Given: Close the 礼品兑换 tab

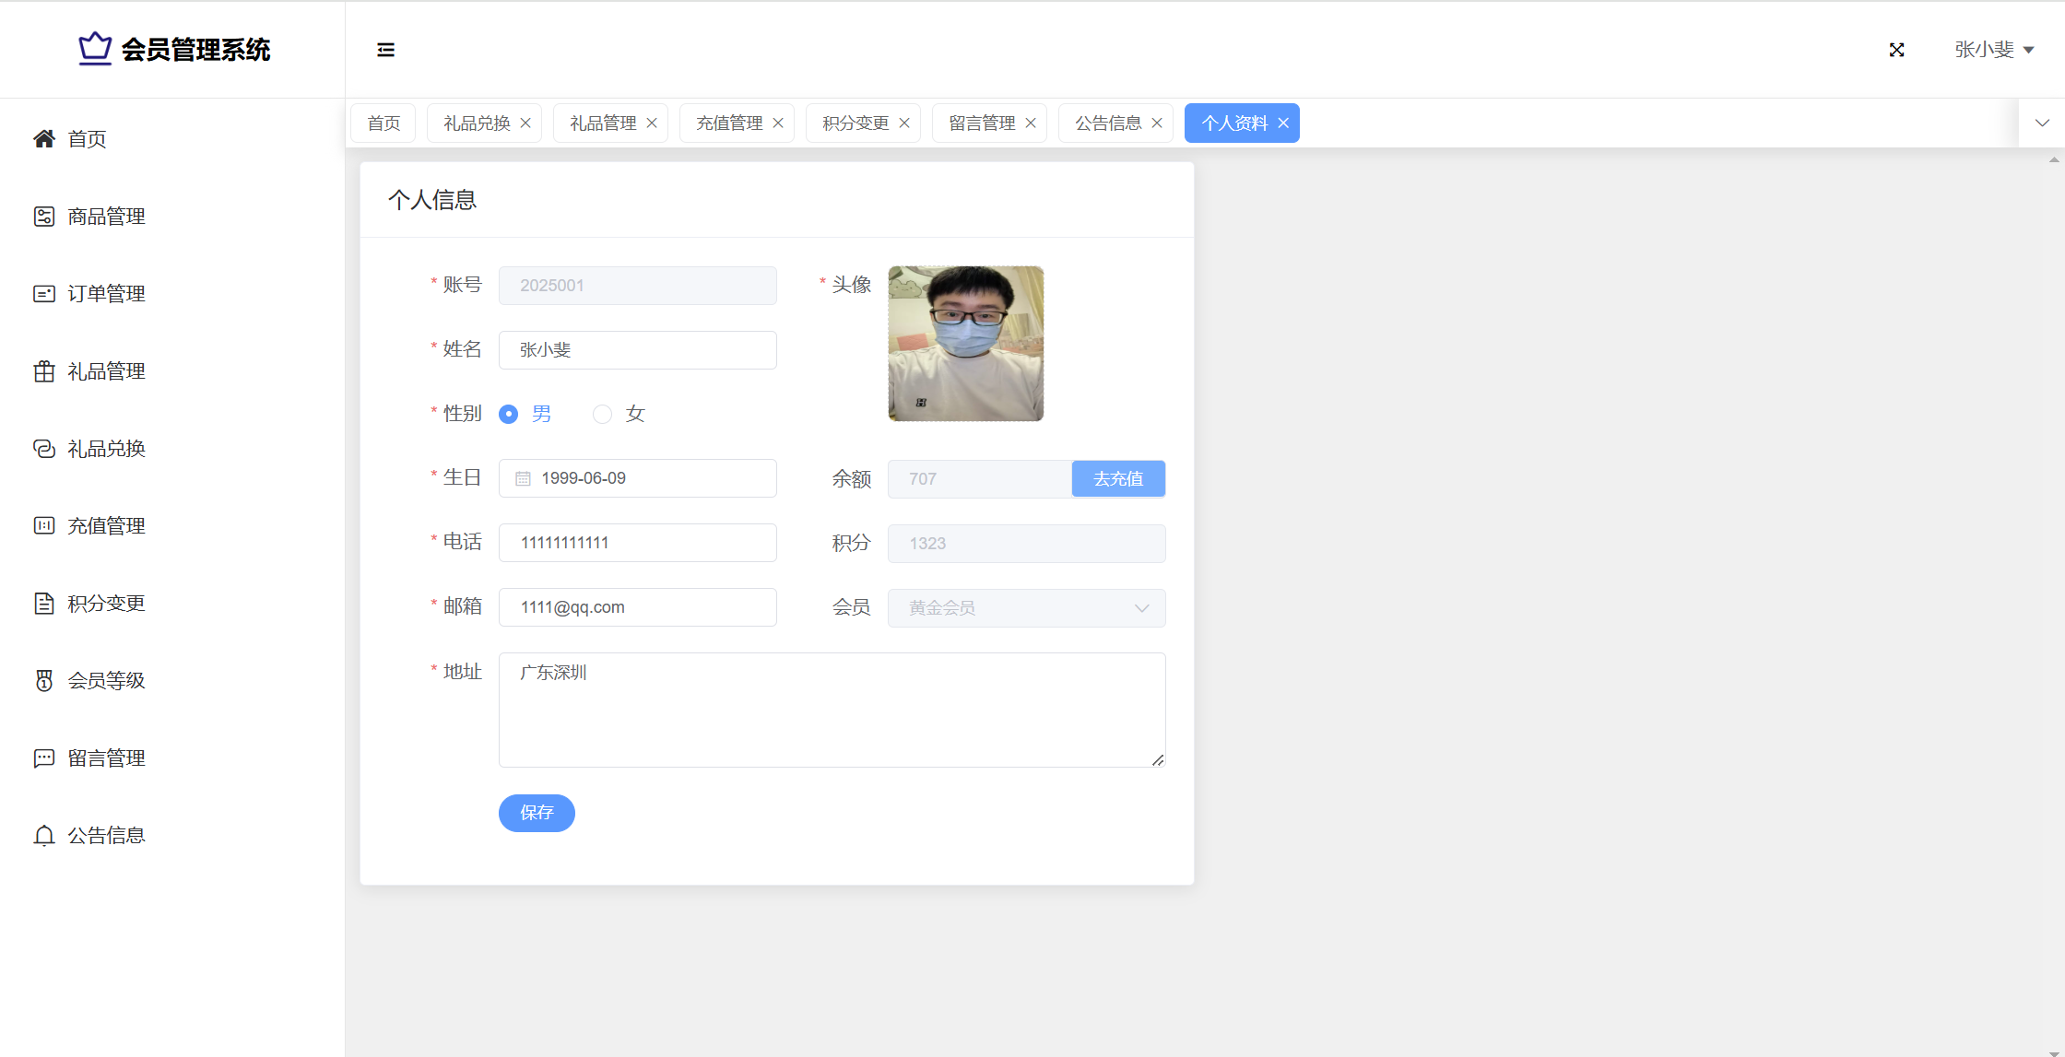Looking at the screenshot, I should 525,123.
